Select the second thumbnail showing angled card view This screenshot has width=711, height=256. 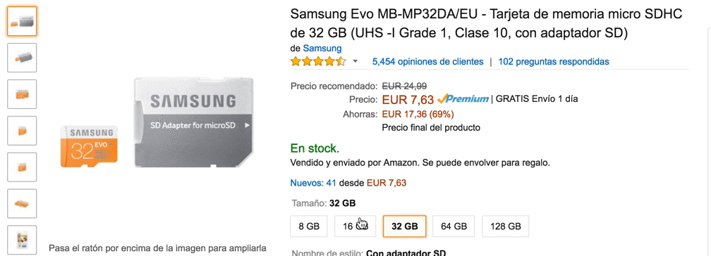point(22,58)
